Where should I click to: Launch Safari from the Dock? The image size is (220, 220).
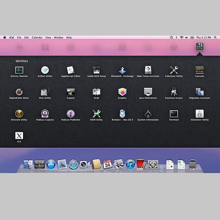click(73, 164)
